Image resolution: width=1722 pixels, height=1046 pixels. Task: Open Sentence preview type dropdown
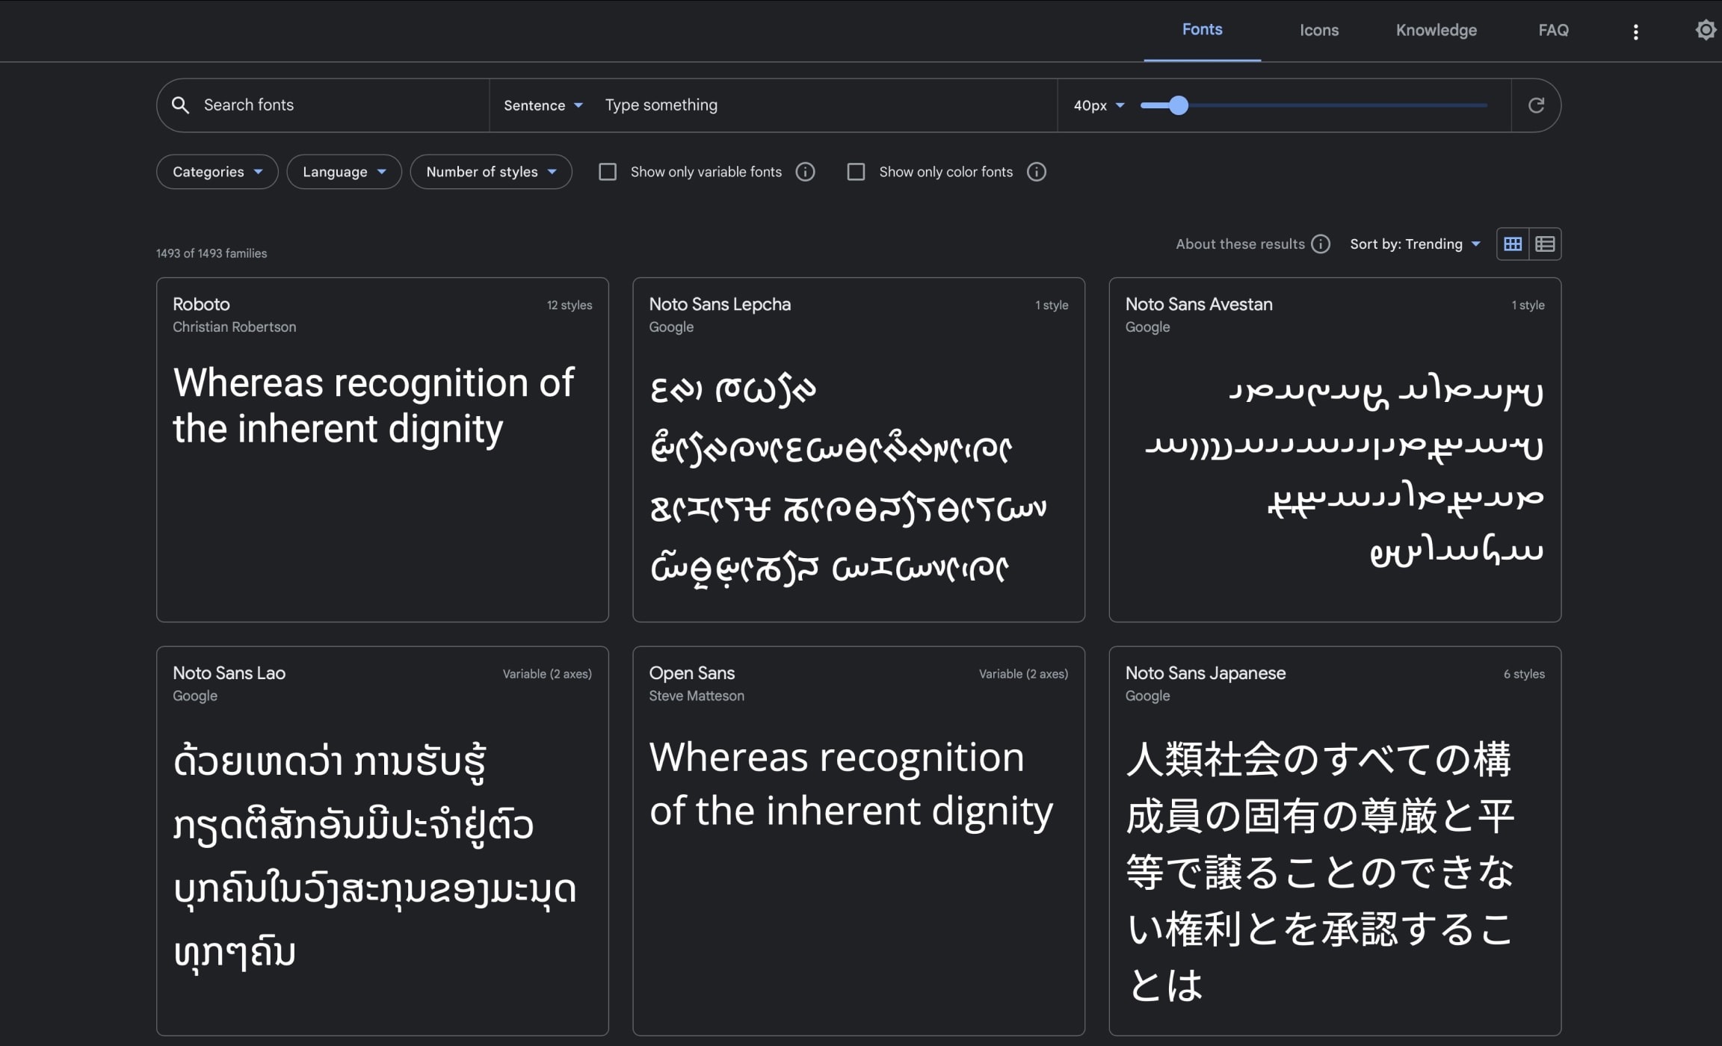pos(543,105)
